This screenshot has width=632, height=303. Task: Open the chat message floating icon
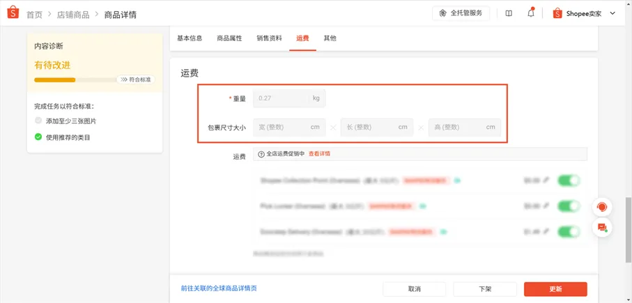602,228
